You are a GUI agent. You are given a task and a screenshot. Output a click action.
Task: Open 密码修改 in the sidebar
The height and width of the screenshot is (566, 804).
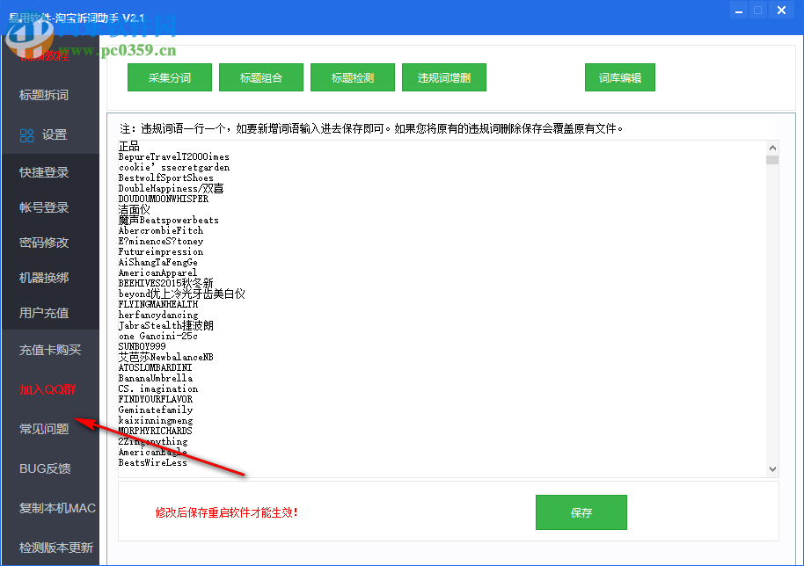[x=44, y=243]
